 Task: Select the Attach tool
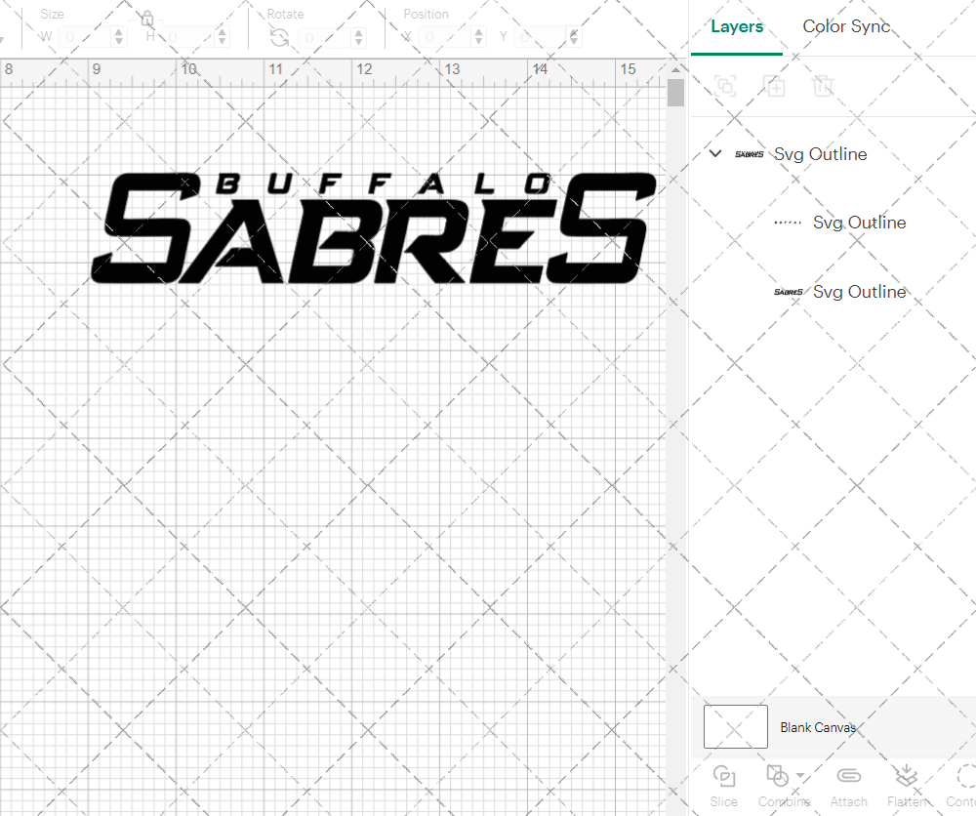(x=848, y=778)
